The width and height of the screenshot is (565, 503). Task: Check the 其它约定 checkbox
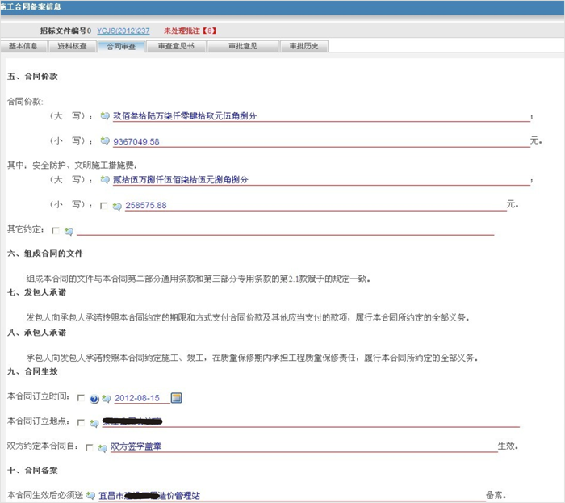[56, 231]
